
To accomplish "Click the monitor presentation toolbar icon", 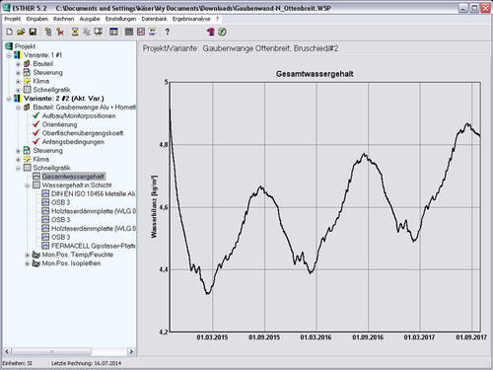I will click(98, 32).
